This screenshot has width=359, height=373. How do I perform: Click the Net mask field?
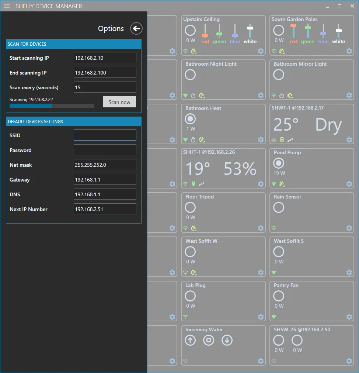tap(105, 165)
